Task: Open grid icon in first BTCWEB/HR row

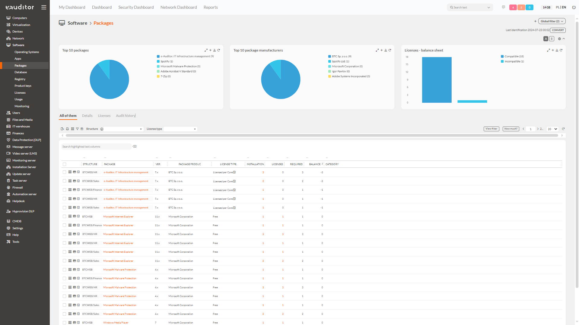Action: point(70,172)
